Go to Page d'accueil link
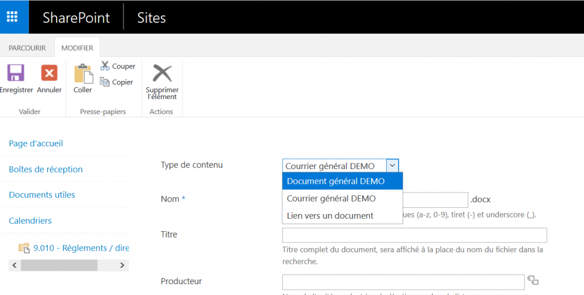 tap(36, 144)
